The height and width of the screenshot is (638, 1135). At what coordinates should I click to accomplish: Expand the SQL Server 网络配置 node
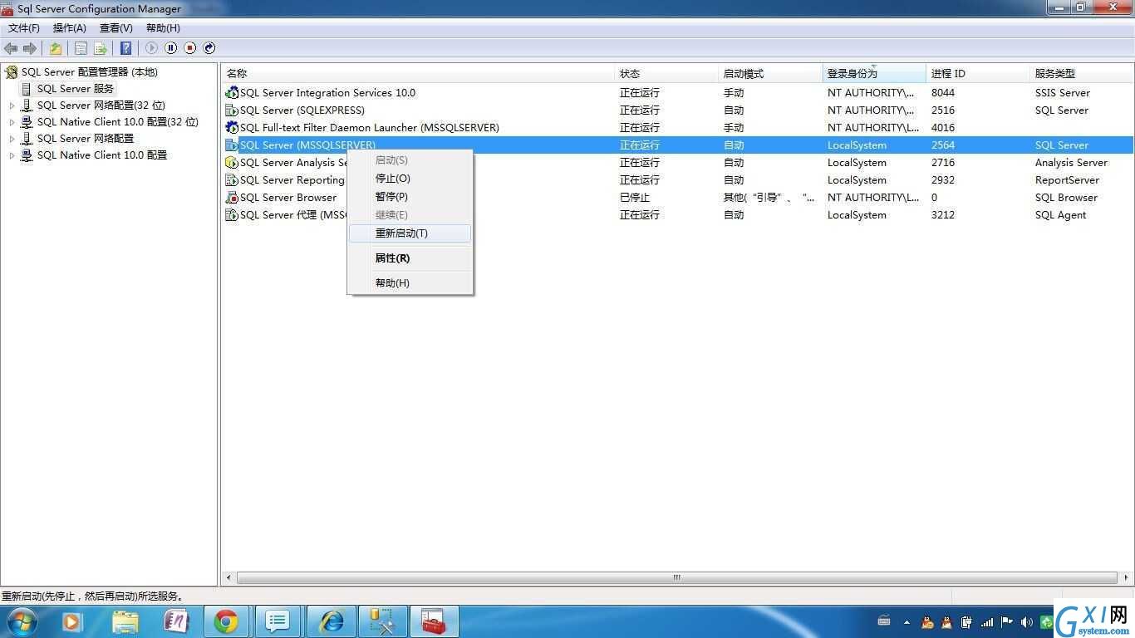(12, 139)
